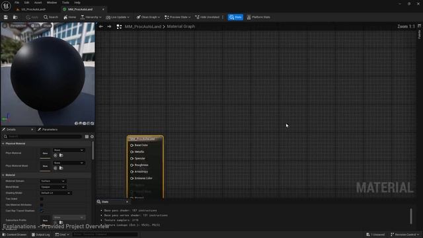Toggle the Two Sided checkbox
Screen dimensions: 423x238
click(x=42, y=199)
